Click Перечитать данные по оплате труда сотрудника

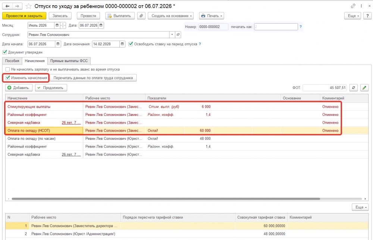[93, 78]
